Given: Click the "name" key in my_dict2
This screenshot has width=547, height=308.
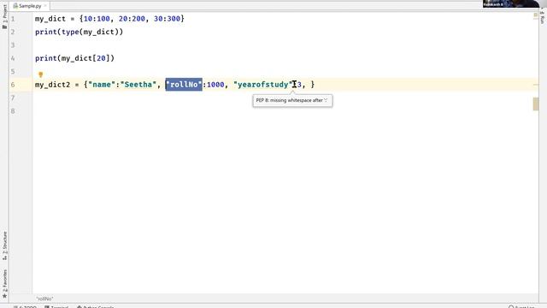Looking at the screenshot, I should point(102,85).
